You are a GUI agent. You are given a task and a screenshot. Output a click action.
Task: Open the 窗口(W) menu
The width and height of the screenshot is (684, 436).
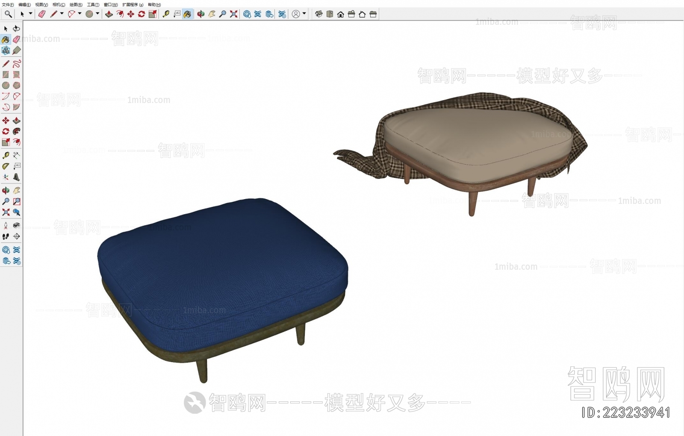[x=111, y=5]
